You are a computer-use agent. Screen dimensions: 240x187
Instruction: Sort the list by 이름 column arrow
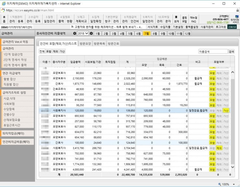click(49, 62)
